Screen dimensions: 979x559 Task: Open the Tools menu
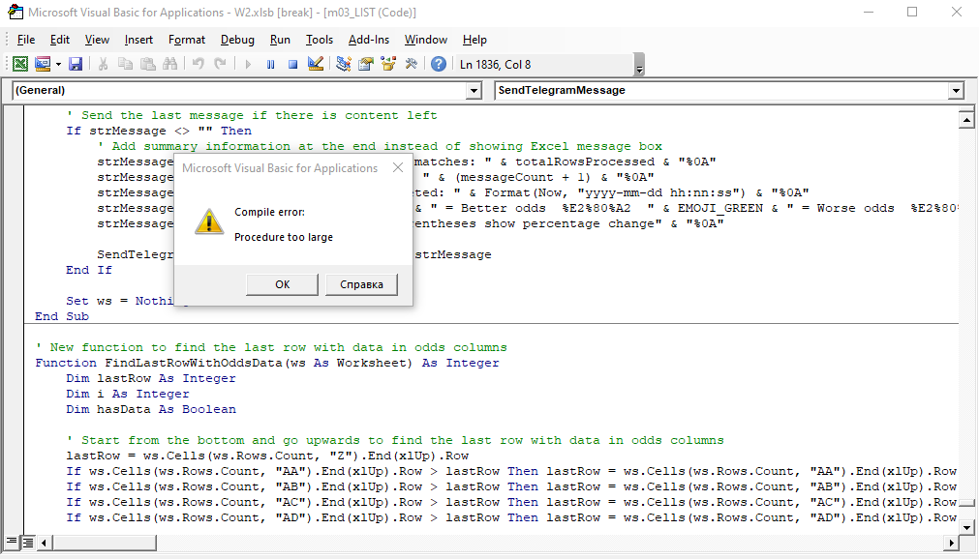[x=319, y=40]
